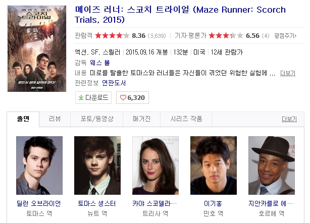Click the heart like icon
310x223 pixels.
123,97
